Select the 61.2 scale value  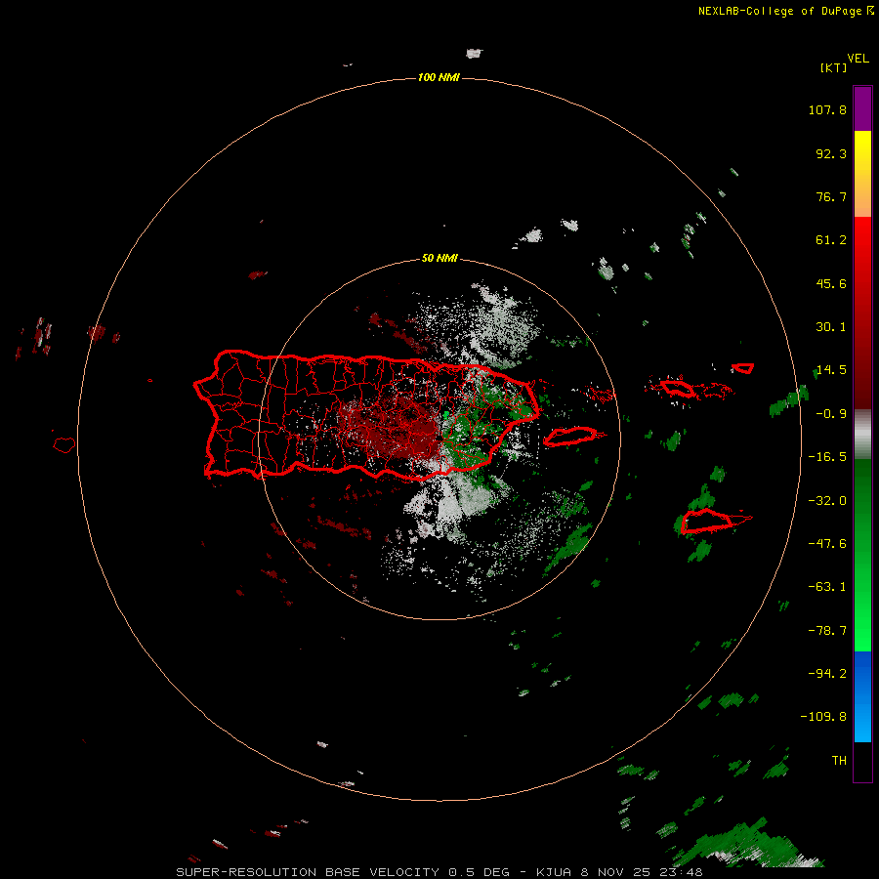pyautogui.click(x=831, y=240)
